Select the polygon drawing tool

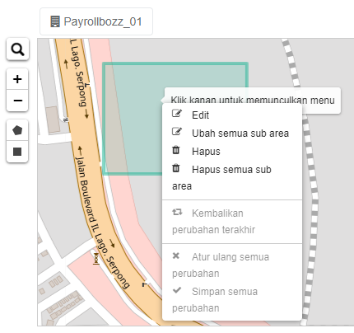point(17,130)
